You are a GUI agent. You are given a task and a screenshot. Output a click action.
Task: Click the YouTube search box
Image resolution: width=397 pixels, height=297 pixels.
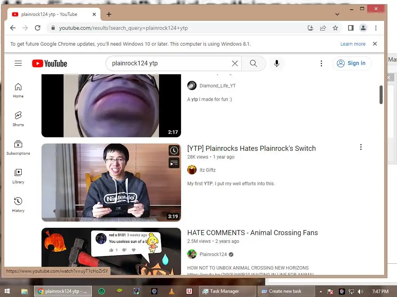pyautogui.click(x=171, y=63)
